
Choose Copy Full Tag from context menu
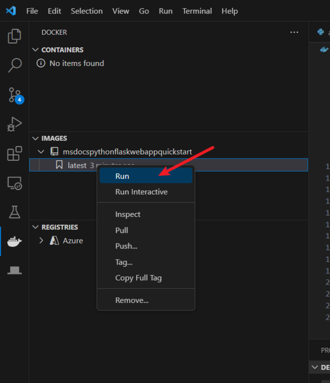146,278
